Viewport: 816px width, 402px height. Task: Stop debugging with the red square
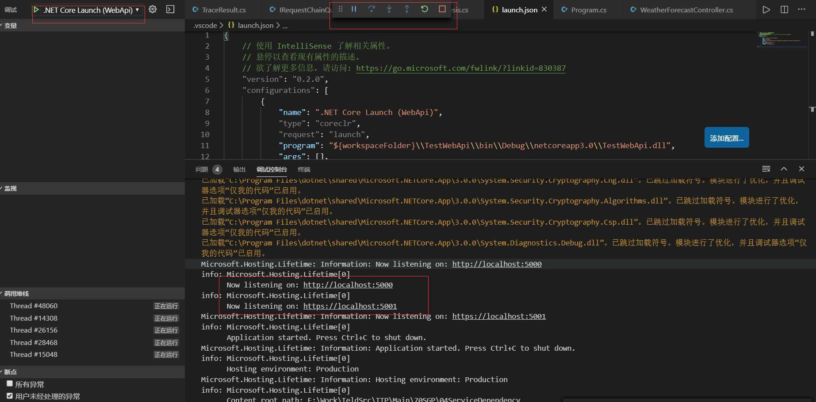click(x=442, y=9)
